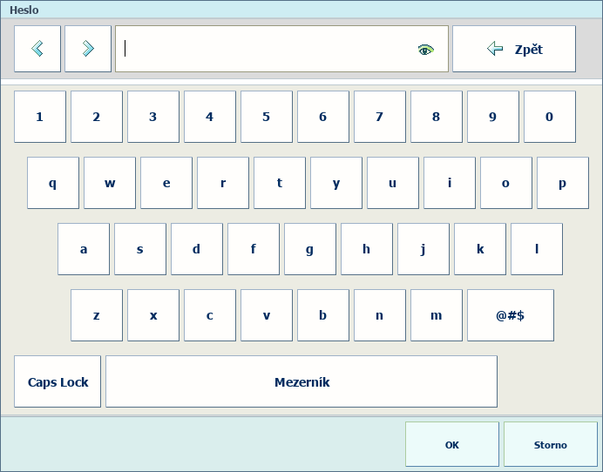Tap the number 1 key

tap(40, 117)
